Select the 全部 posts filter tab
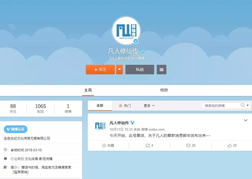Screen dimensions: 252x179 coord(100,105)
